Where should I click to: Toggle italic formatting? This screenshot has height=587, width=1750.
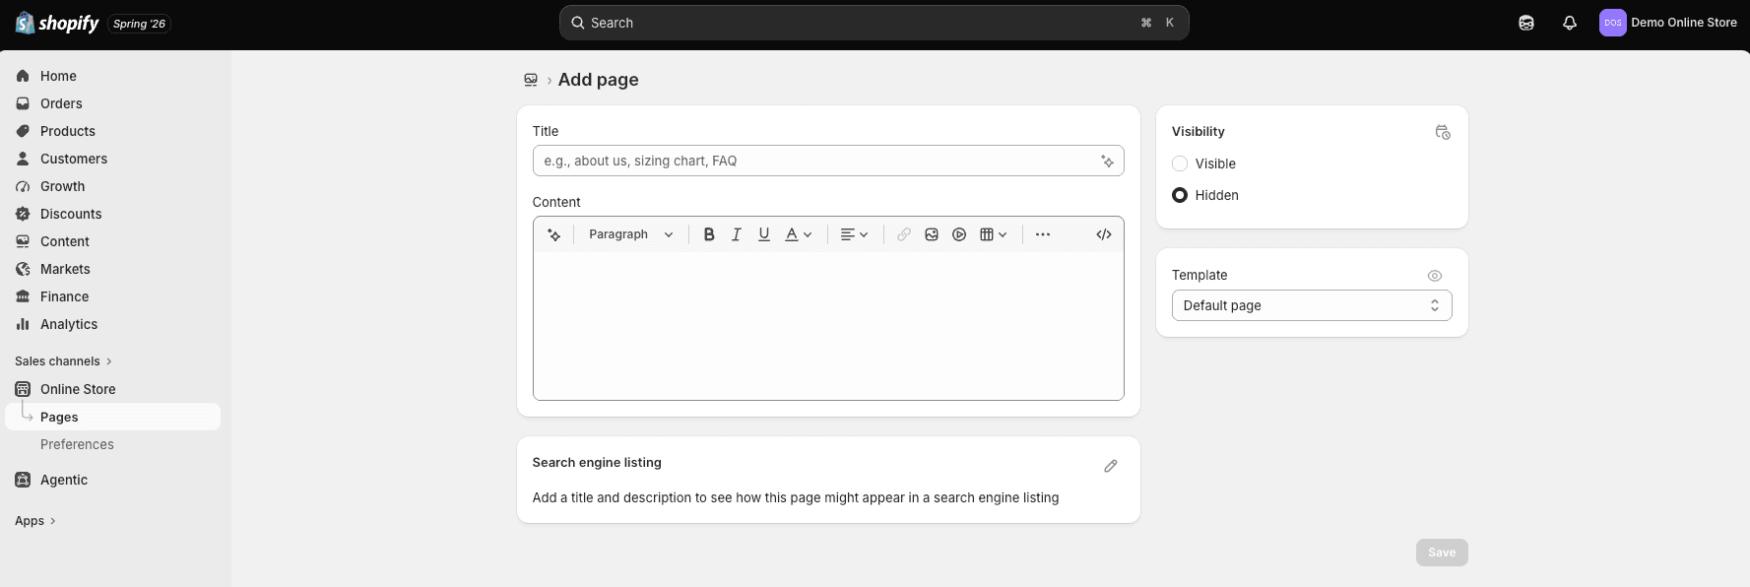737,234
